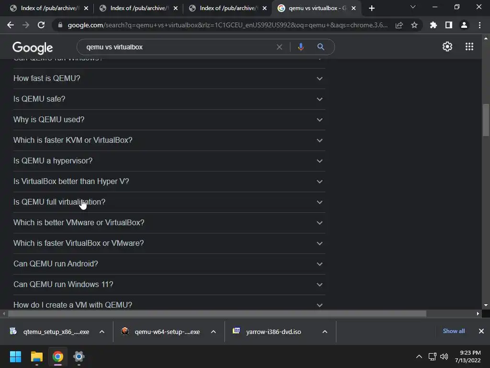Screen dimensions: 490x368
Task: Click Show all downloads
Action: (454, 331)
